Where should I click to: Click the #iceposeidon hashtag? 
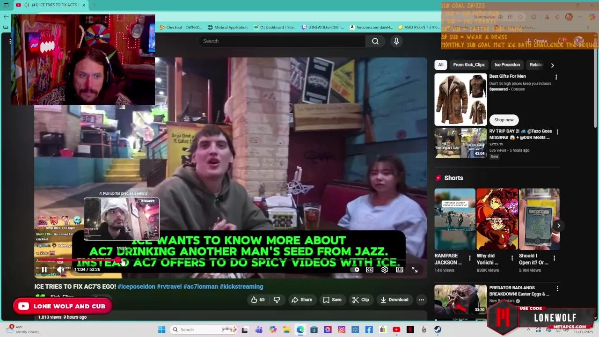click(136, 286)
